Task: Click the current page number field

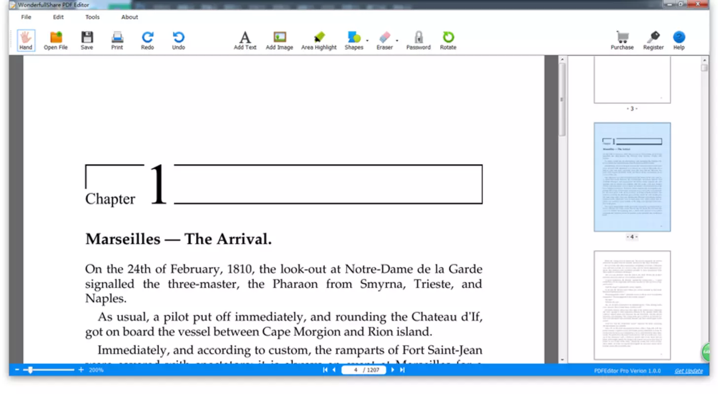Action: [x=356, y=370]
